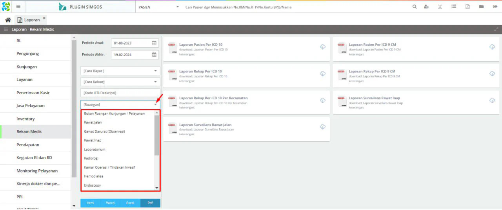Go to the Home icon tab
Image resolution: width=502 pixels, height=210 pixels.
click(x=8, y=20)
